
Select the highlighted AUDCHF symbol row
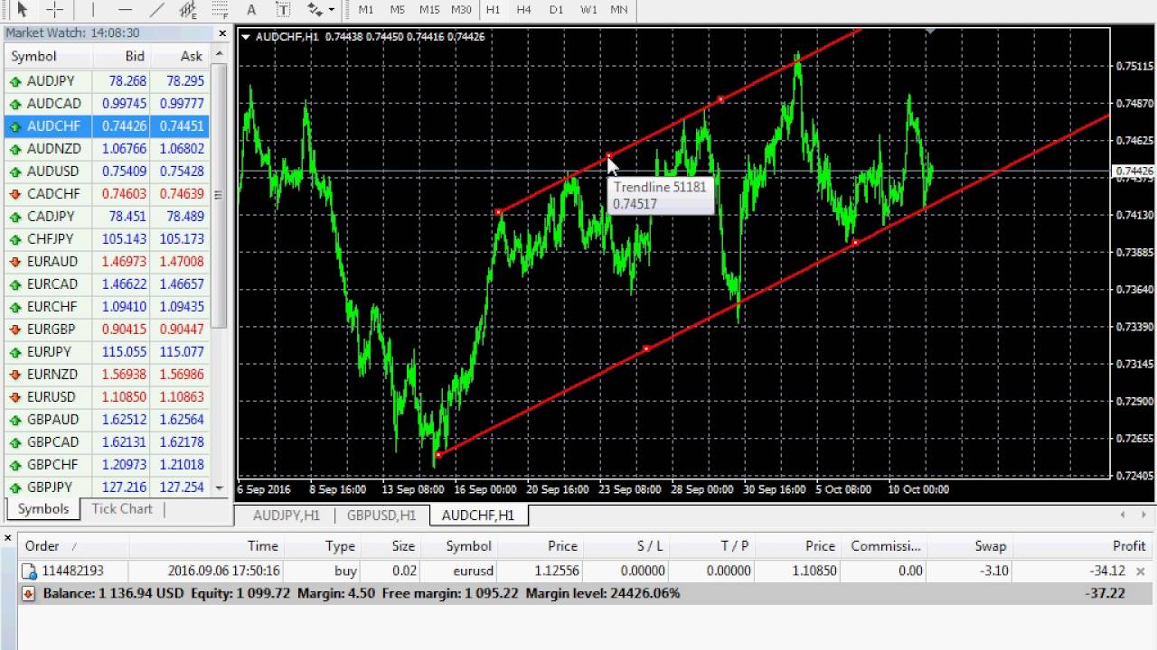[x=107, y=126]
